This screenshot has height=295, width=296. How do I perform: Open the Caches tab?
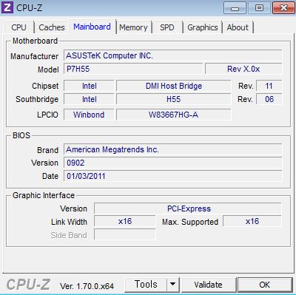click(x=52, y=27)
